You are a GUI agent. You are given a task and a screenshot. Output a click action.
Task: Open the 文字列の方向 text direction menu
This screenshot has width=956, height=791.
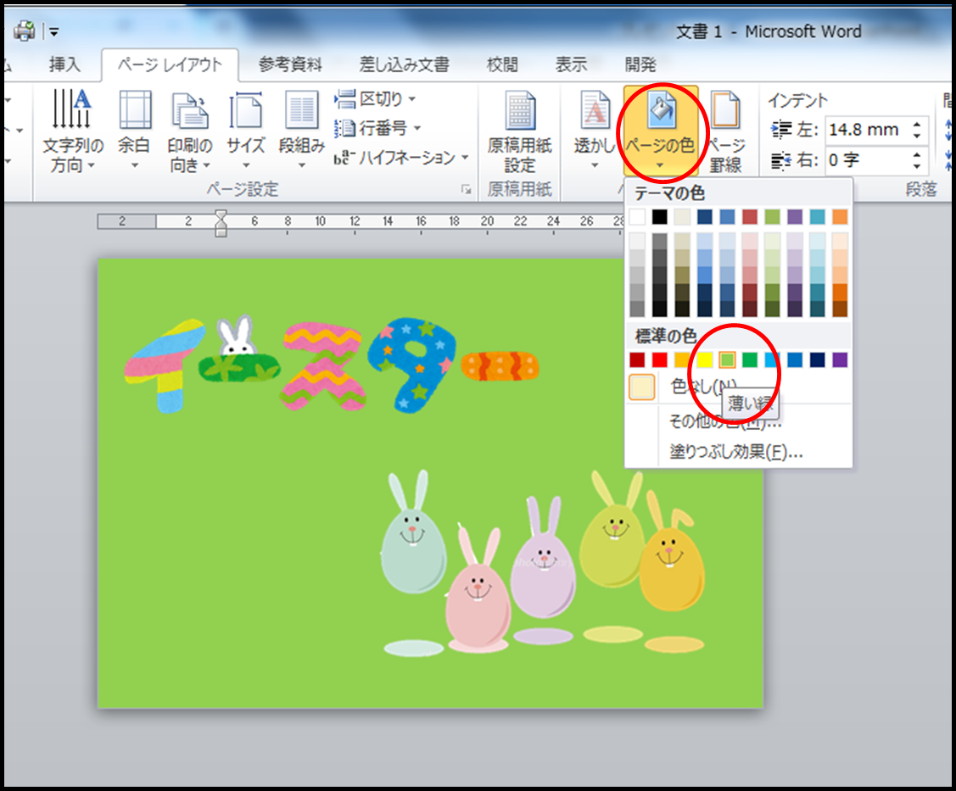click(73, 131)
